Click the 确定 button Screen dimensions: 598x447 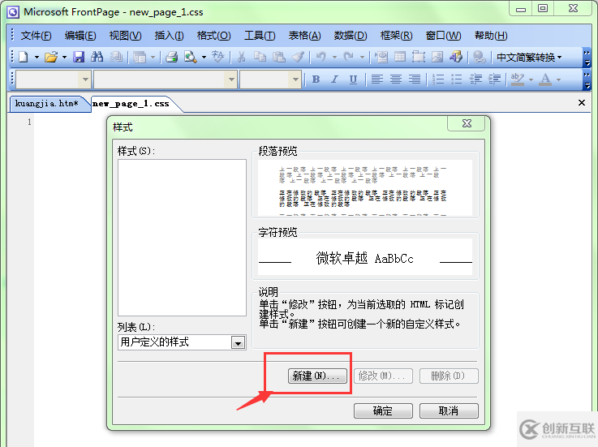coord(383,410)
